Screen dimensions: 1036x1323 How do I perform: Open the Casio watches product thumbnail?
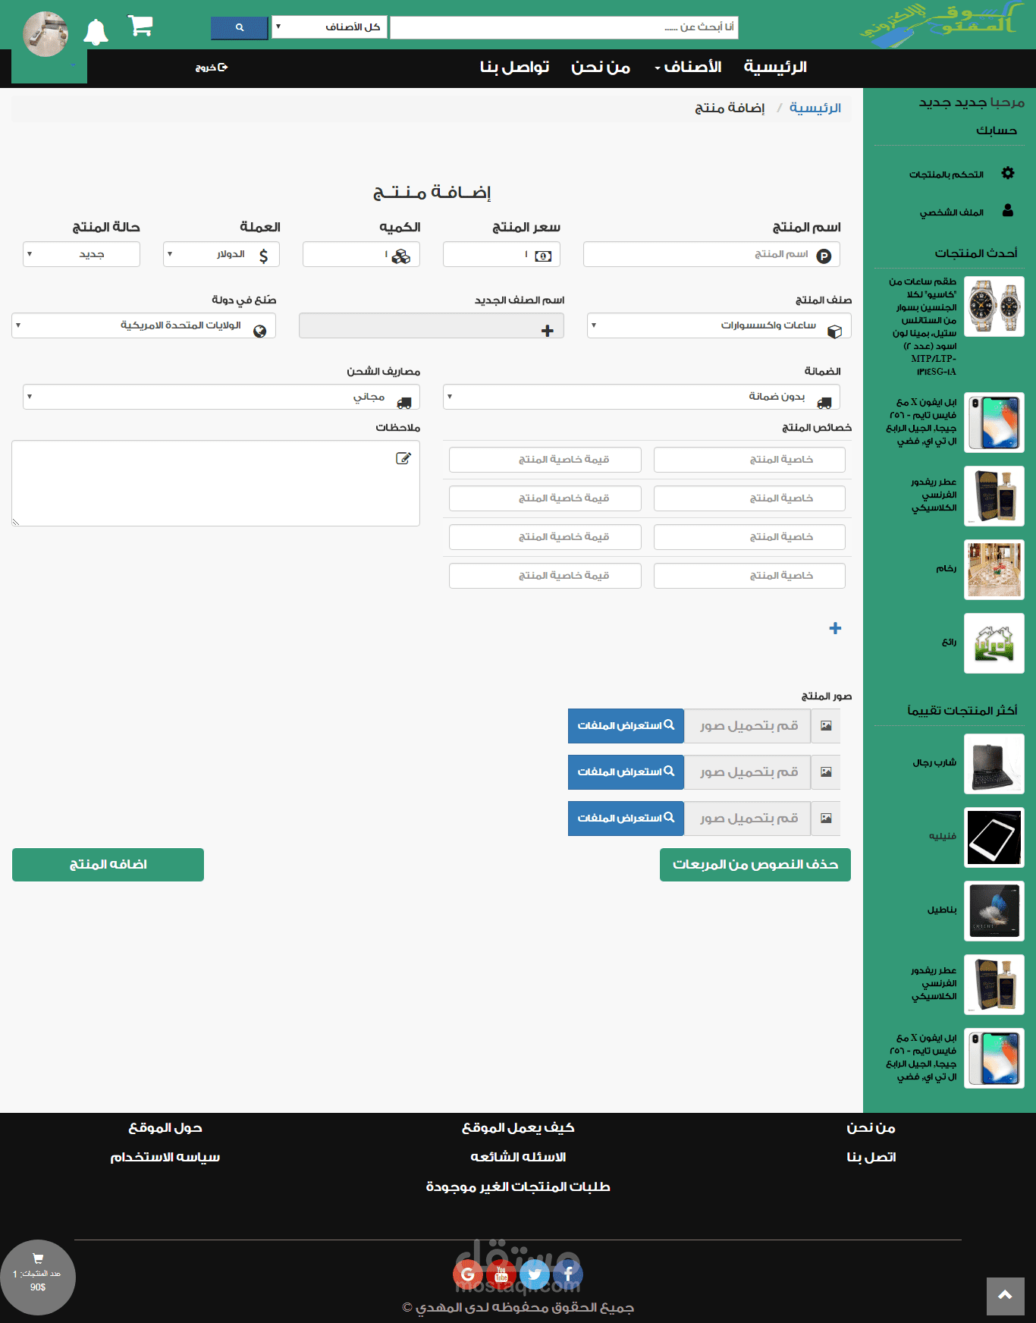(x=994, y=306)
